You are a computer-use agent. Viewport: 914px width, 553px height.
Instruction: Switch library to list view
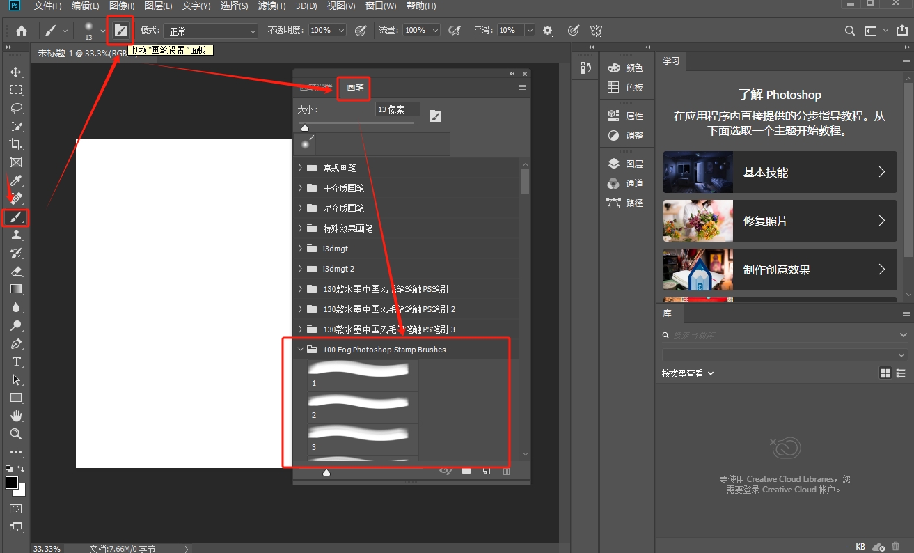pyautogui.click(x=901, y=373)
